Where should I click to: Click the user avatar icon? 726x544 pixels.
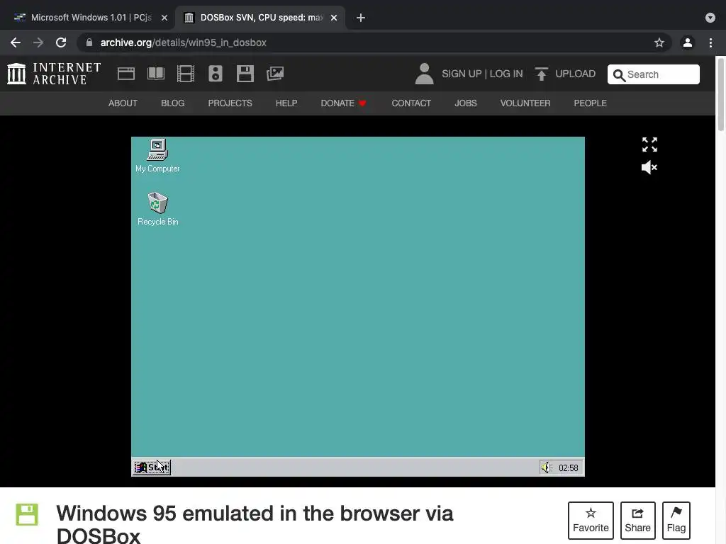click(424, 74)
